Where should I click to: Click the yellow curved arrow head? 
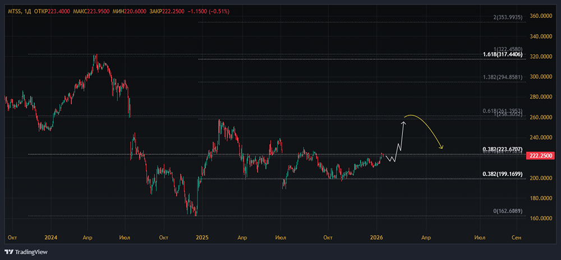coord(442,148)
